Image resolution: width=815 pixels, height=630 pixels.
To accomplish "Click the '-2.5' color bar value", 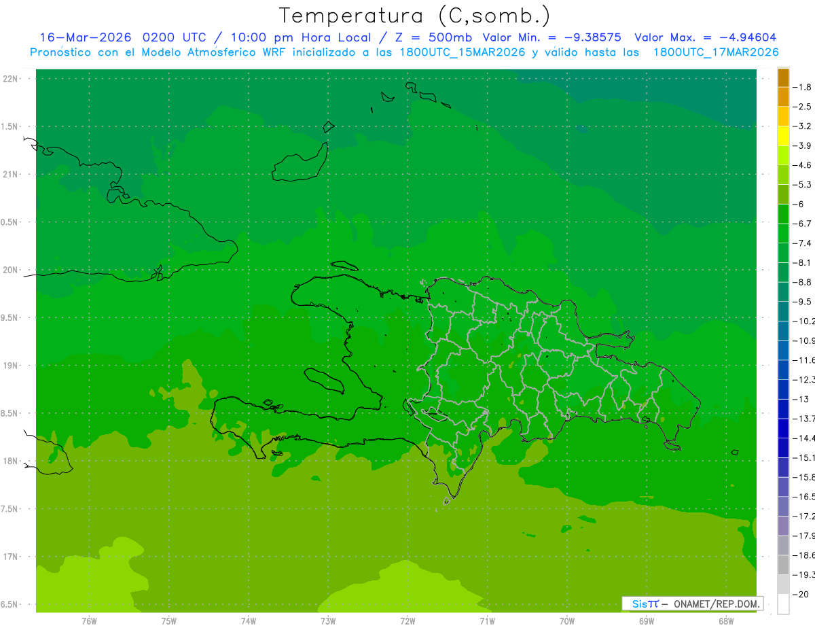I will point(801,107).
